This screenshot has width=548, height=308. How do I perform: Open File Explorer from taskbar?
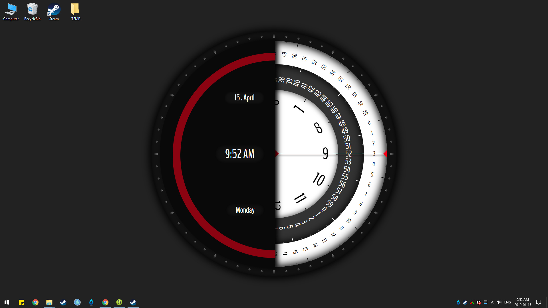49,302
